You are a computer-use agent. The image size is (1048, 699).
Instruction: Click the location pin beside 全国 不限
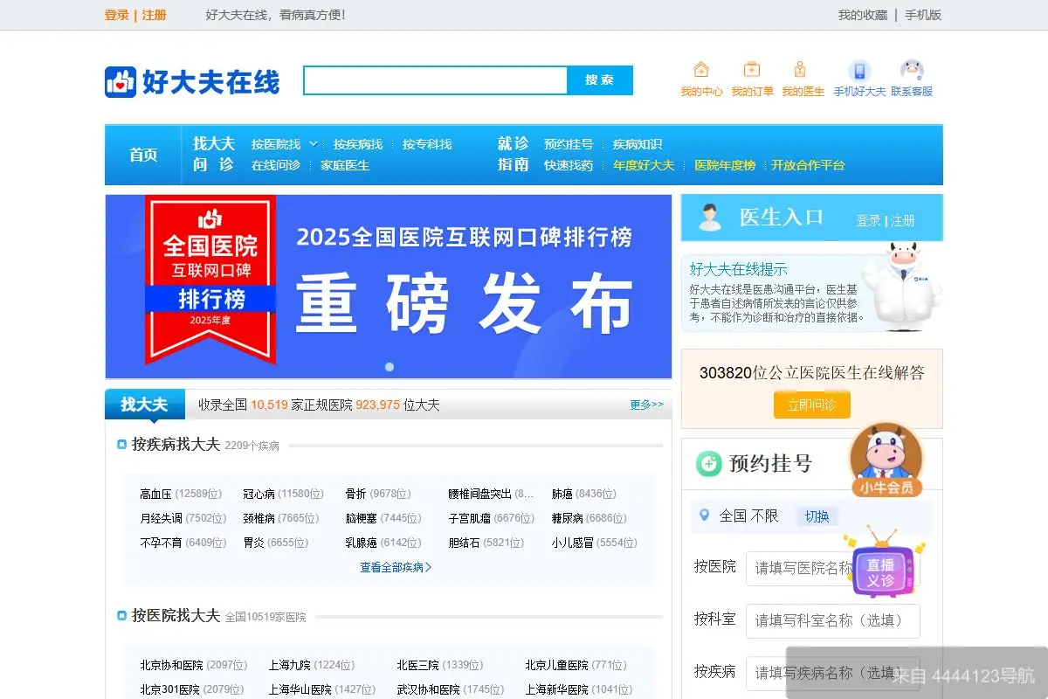702,516
